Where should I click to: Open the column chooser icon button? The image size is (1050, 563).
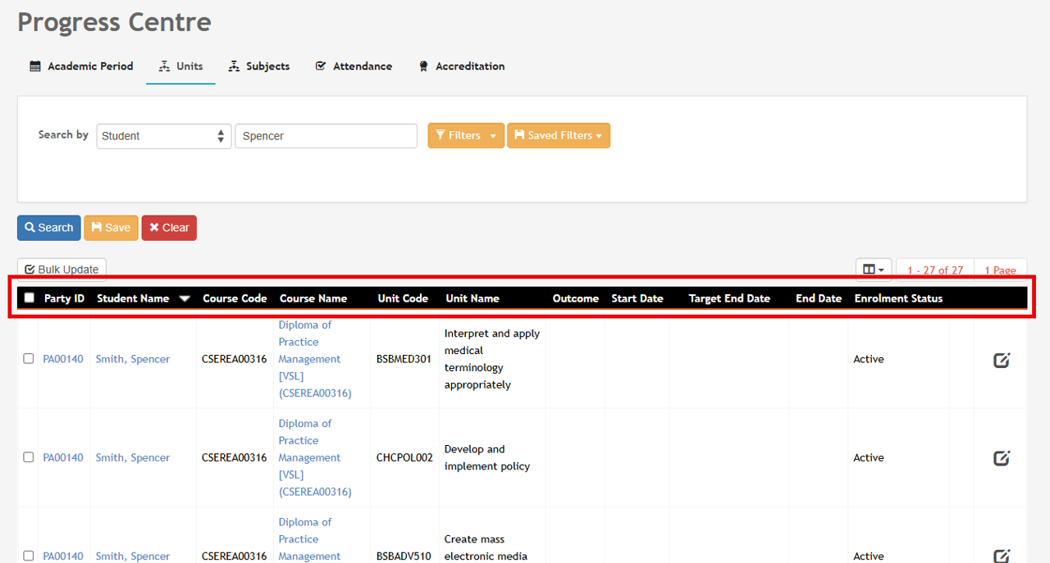click(873, 270)
